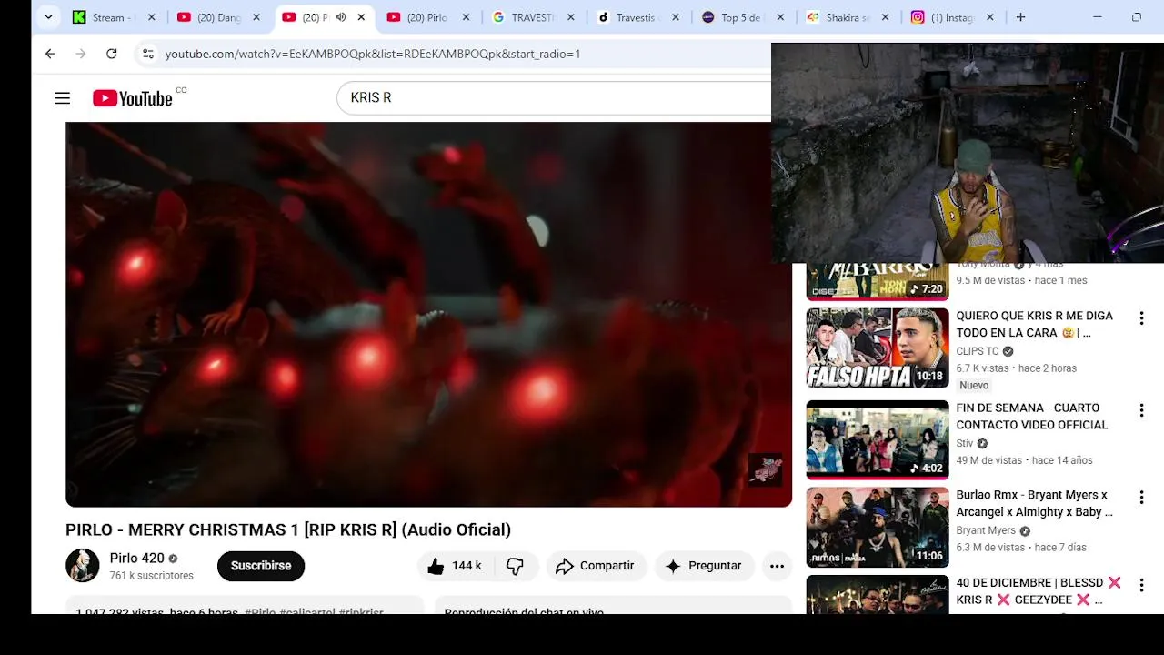
Task: Open the YouTube hamburger guide menu
Action: coord(62,98)
